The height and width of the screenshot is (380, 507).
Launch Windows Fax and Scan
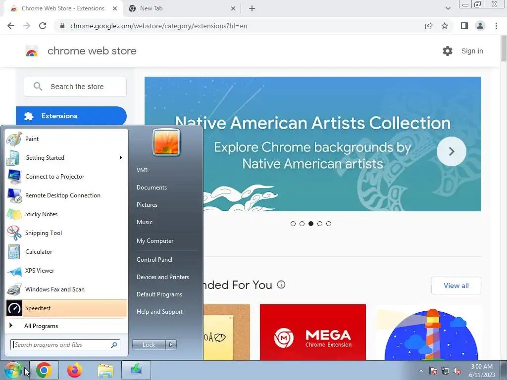tap(66, 289)
